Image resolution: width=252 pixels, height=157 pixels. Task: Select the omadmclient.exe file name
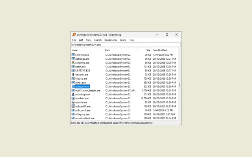click(x=85, y=118)
